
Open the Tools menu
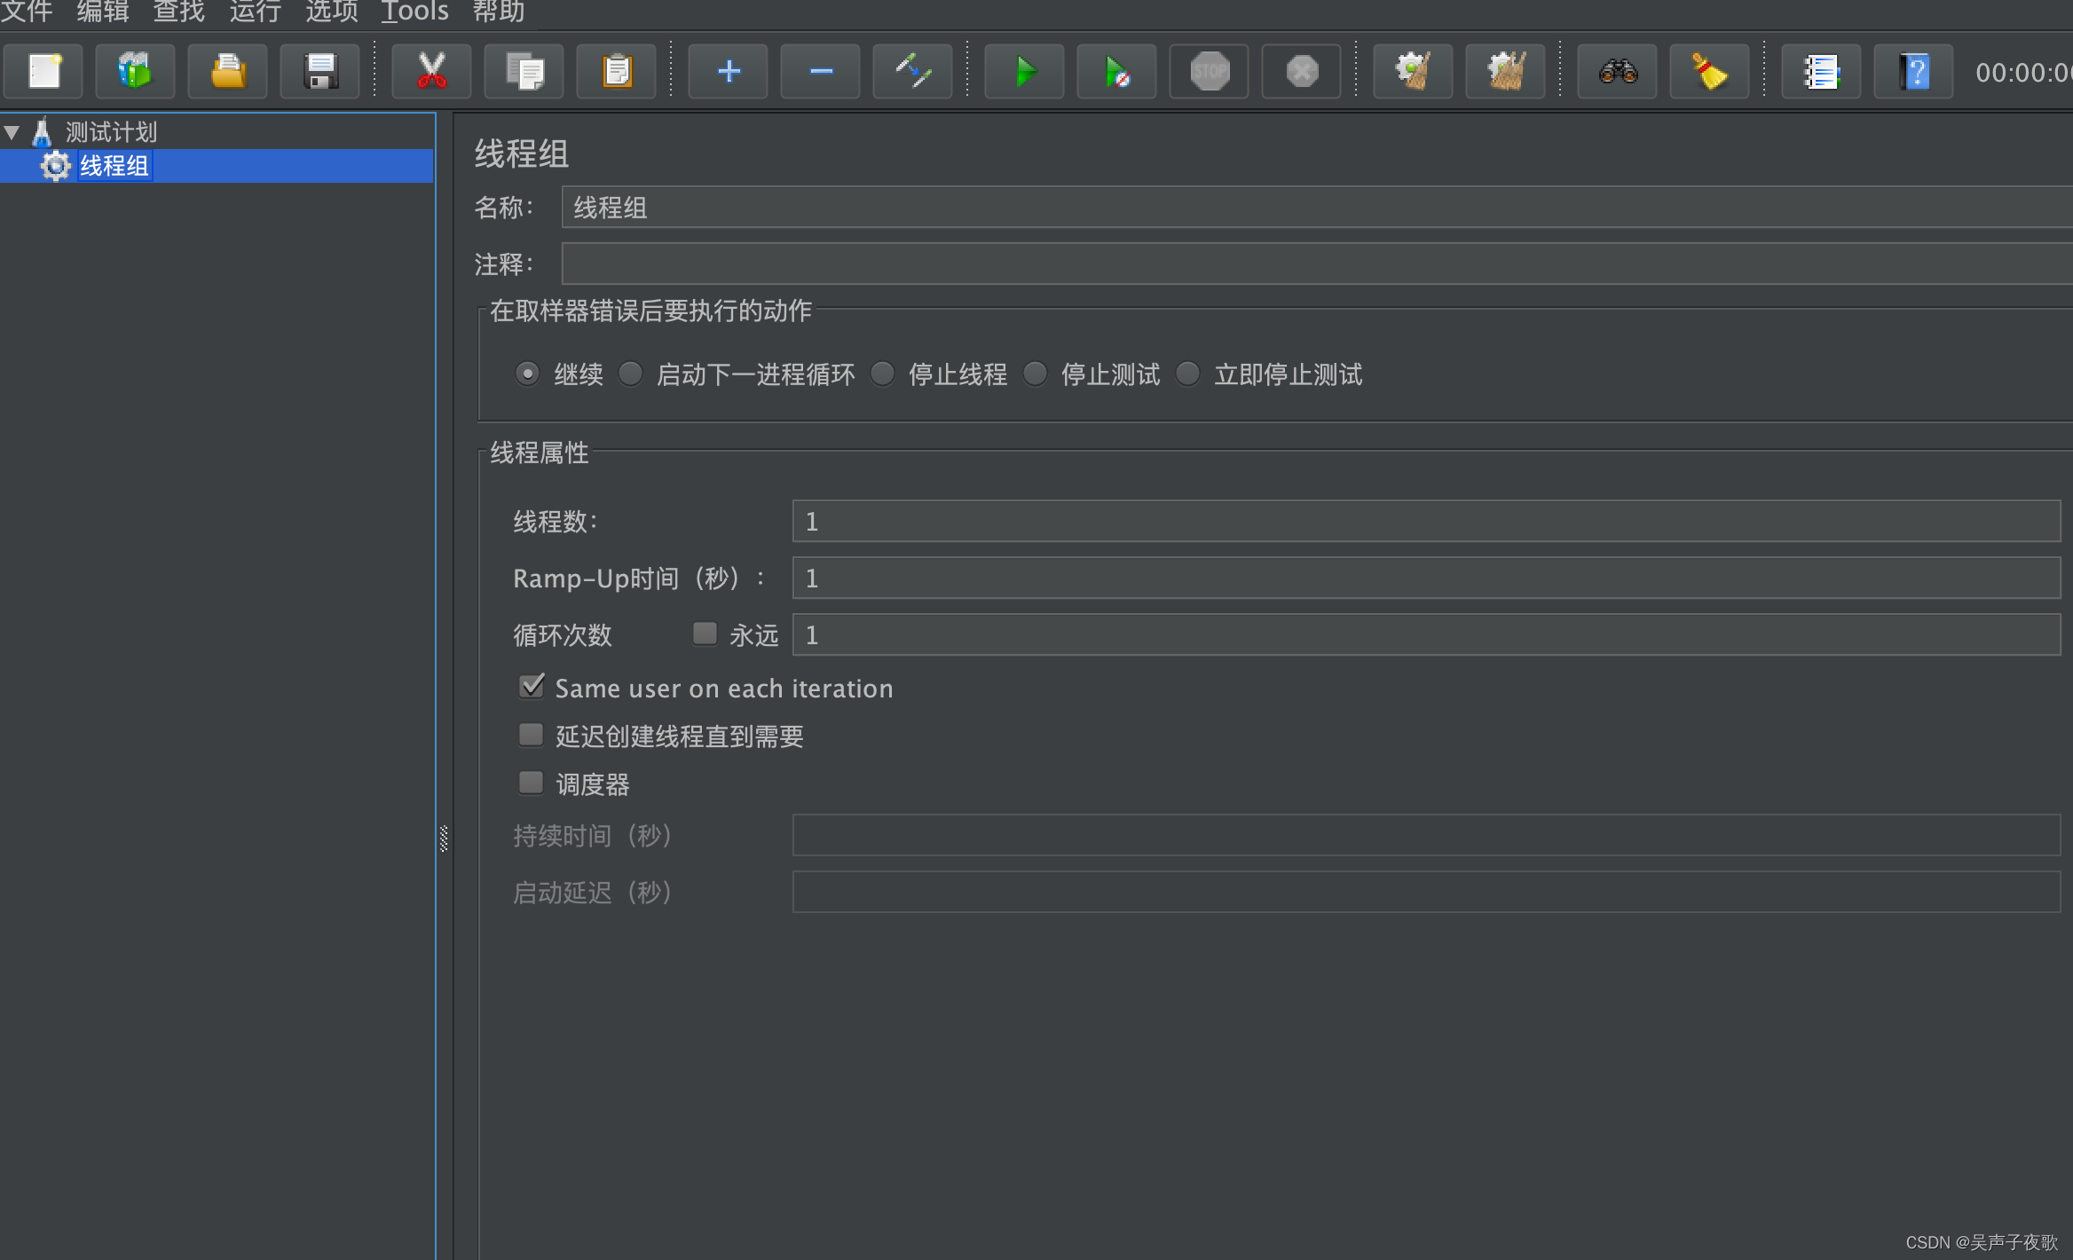click(414, 12)
